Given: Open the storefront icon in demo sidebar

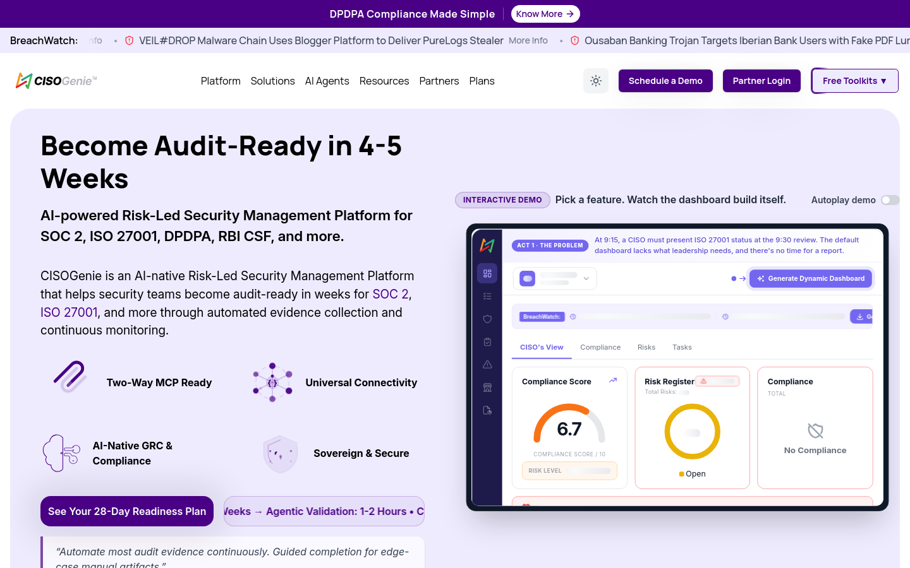Looking at the screenshot, I should click(487, 388).
